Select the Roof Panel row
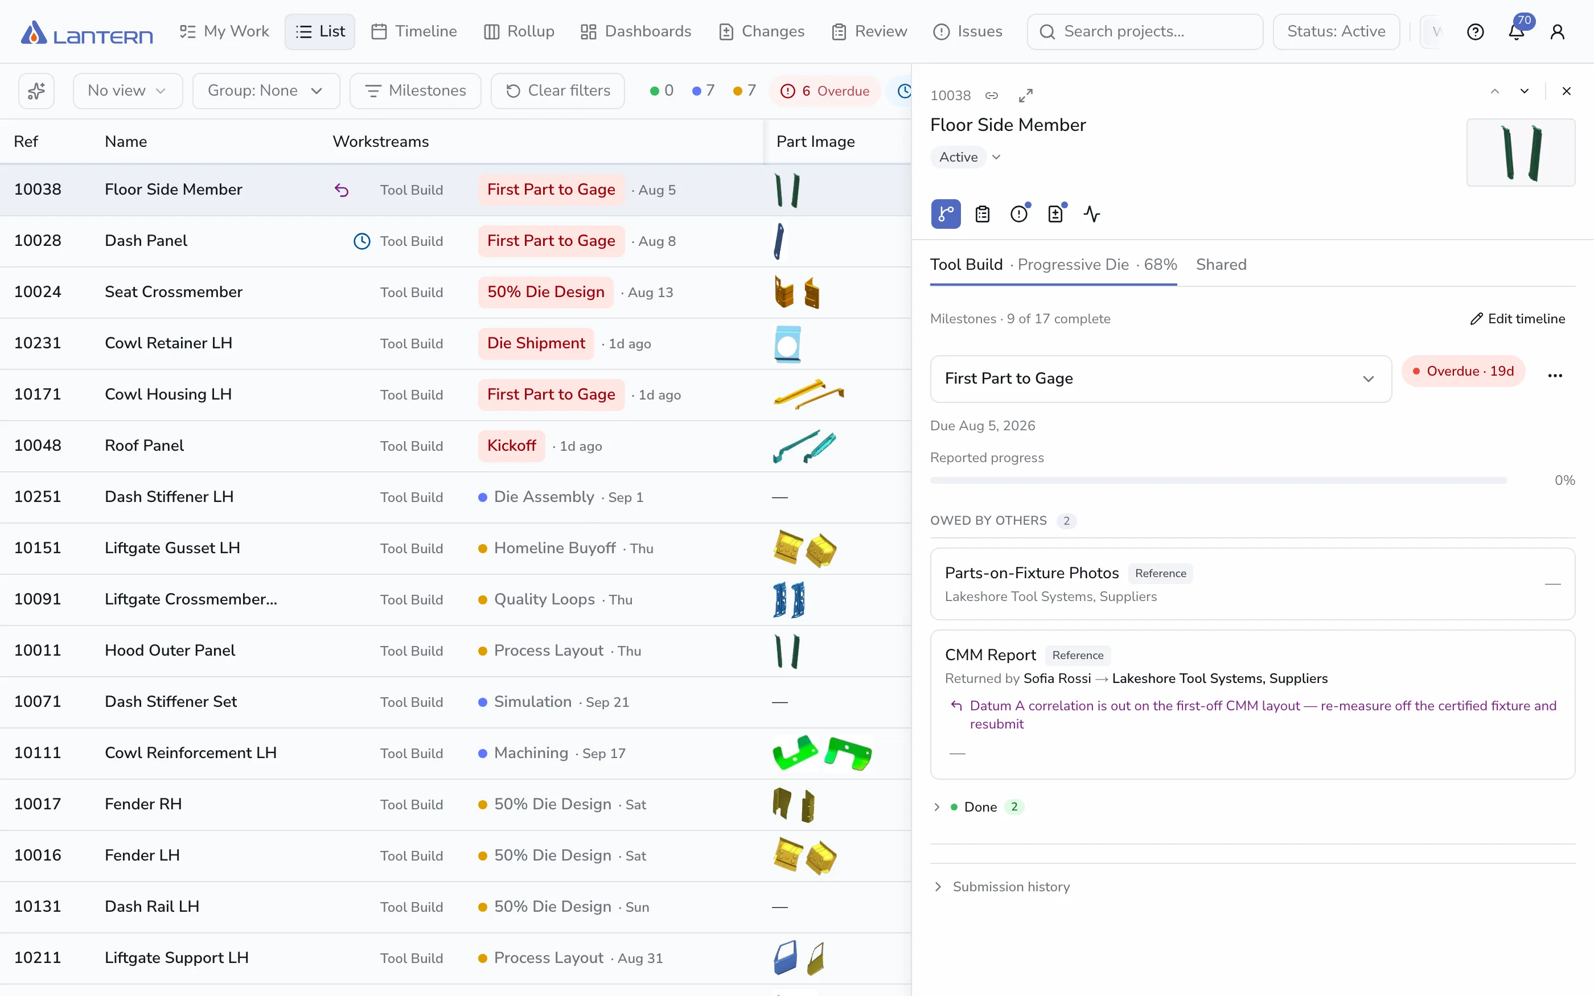This screenshot has height=996, width=1594. point(455,446)
